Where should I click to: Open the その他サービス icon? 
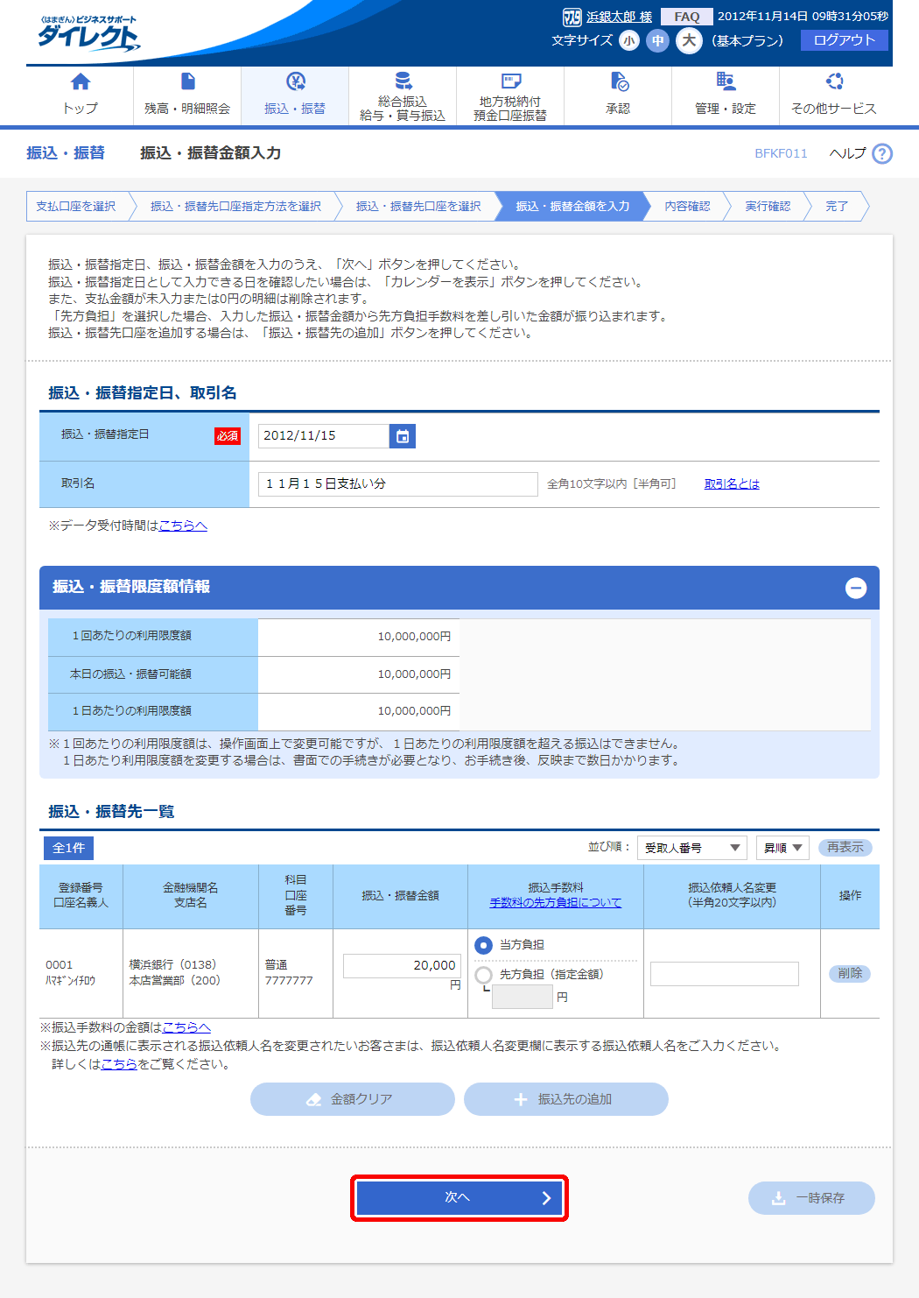point(834,82)
